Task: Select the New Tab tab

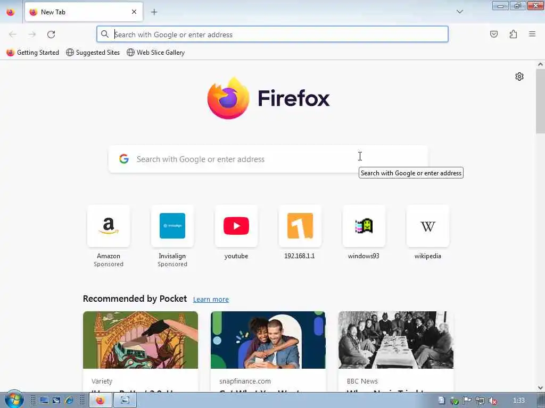Action: (84, 12)
